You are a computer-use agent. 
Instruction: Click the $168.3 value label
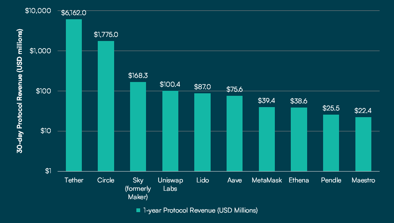(138, 76)
